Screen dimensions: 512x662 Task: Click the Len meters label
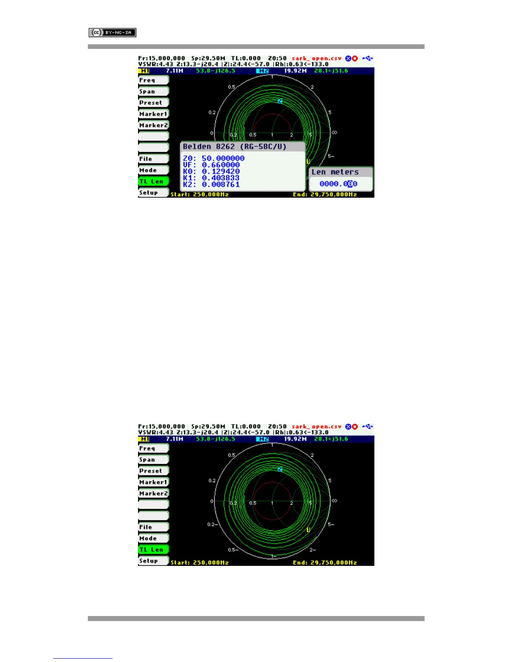pyautogui.click(x=335, y=172)
